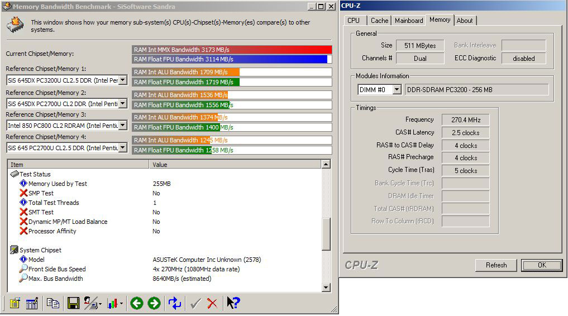The image size is (568, 316).
Task: Click magnifier icon beside Front Side Bus Speed
Action: 23,269
